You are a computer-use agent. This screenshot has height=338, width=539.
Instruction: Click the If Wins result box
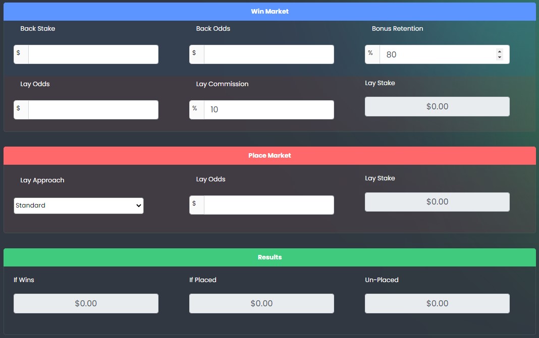86,303
